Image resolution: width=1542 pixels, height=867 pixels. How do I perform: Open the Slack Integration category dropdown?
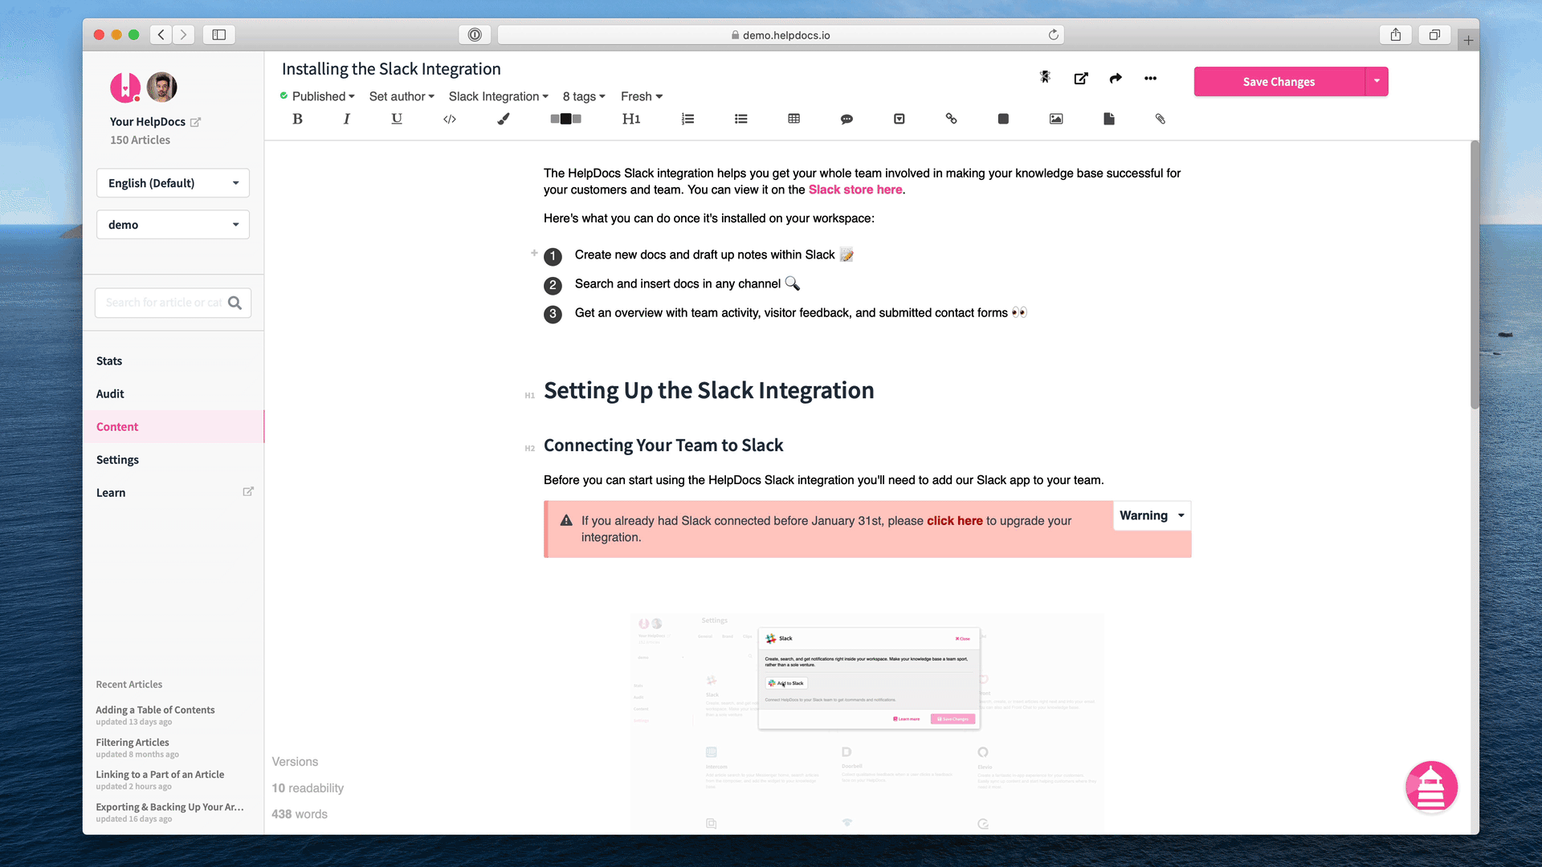tap(499, 96)
